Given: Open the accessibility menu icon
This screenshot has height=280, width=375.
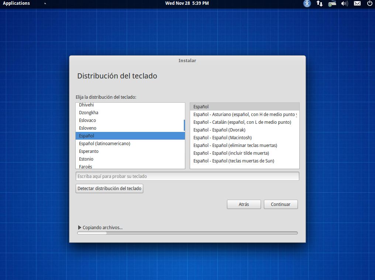Looking at the screenshot, I should point(307,4).
